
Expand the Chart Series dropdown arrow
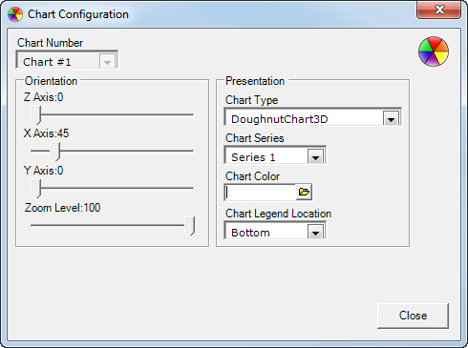click(x=315, y=157)
